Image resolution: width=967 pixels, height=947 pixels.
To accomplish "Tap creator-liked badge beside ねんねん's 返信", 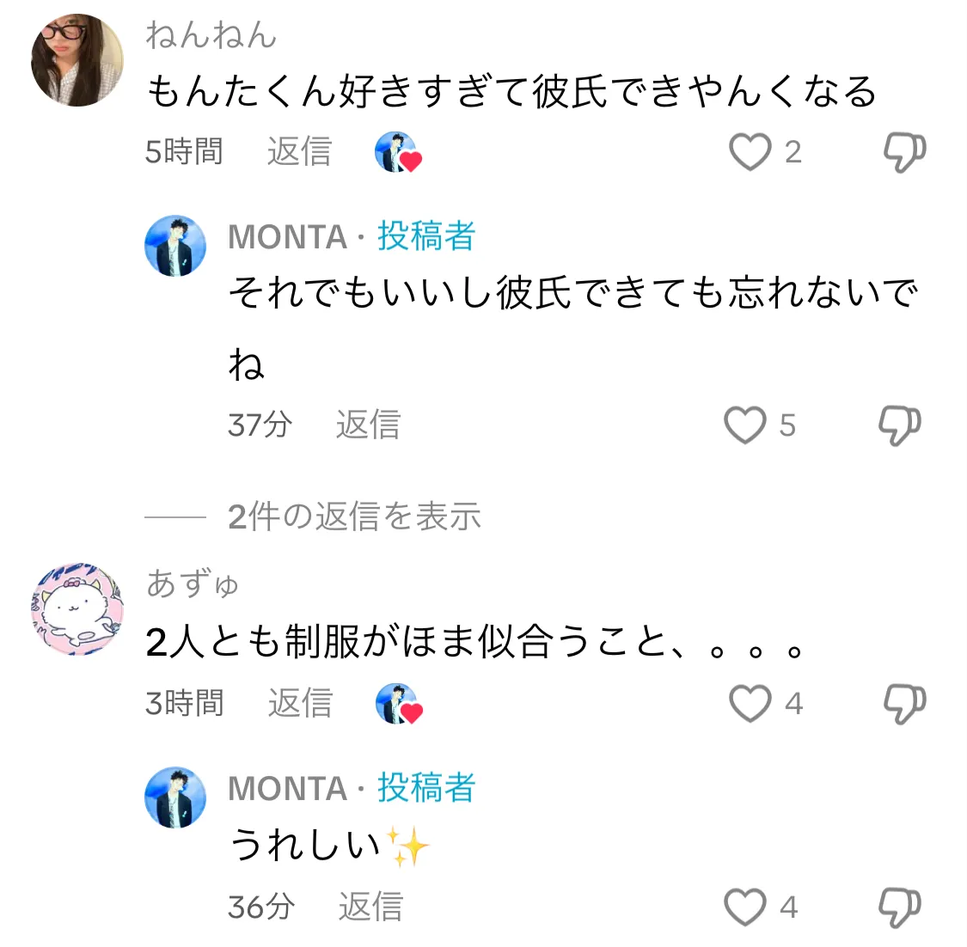I will (x=398, y=152).
